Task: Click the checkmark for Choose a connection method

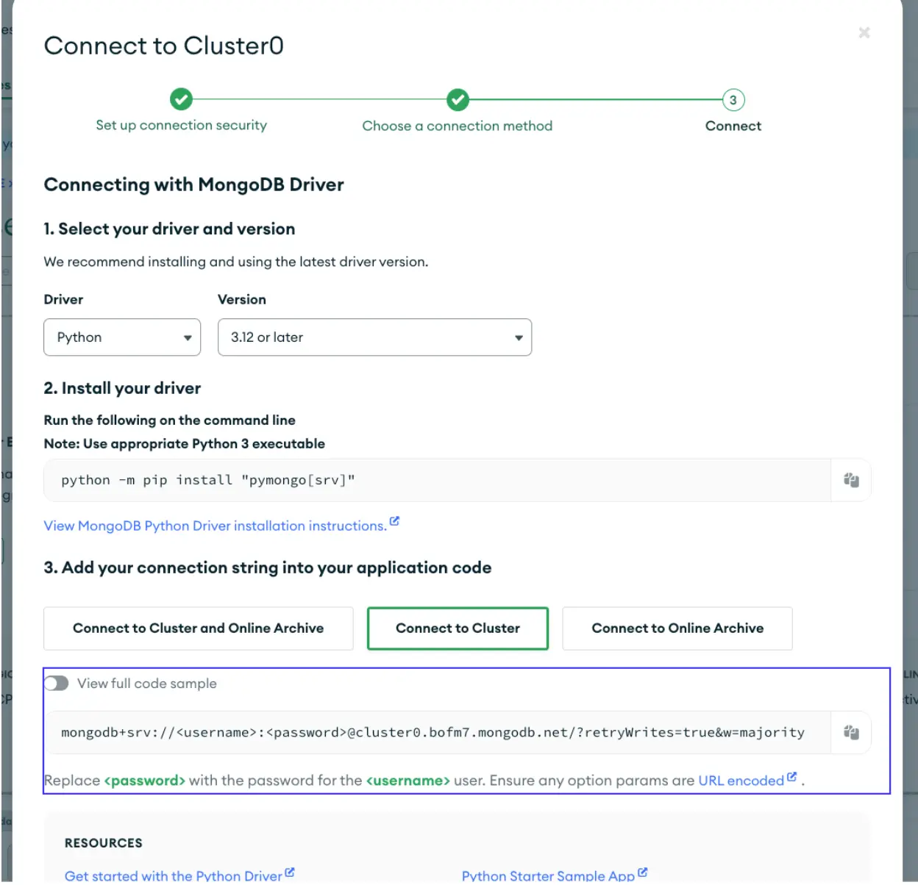Action: pos(458,100)
